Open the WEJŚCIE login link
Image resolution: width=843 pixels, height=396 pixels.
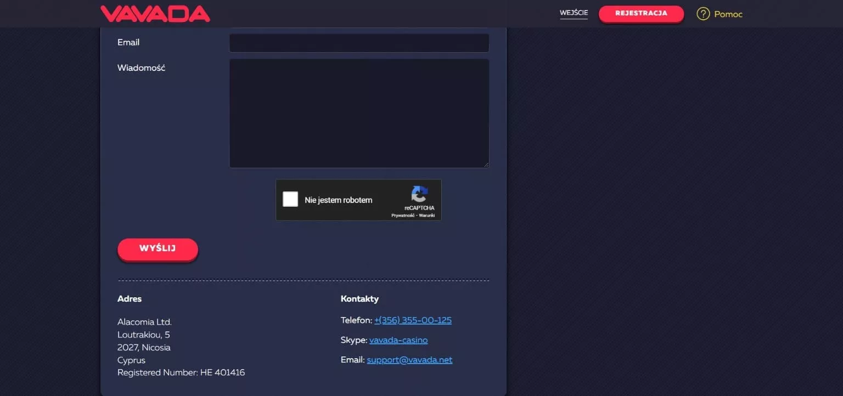(x=574, y=13)
